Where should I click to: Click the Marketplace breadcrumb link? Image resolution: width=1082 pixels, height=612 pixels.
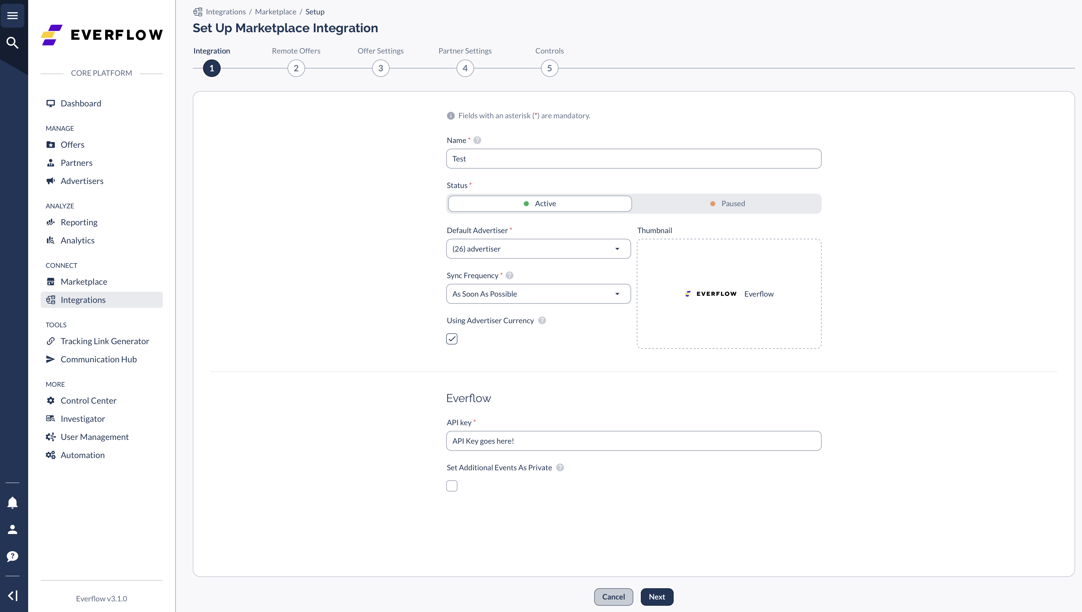pos(275,12)
